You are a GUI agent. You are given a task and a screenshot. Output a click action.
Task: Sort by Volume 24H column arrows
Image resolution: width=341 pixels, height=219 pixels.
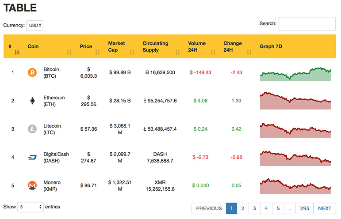[213, 52]
